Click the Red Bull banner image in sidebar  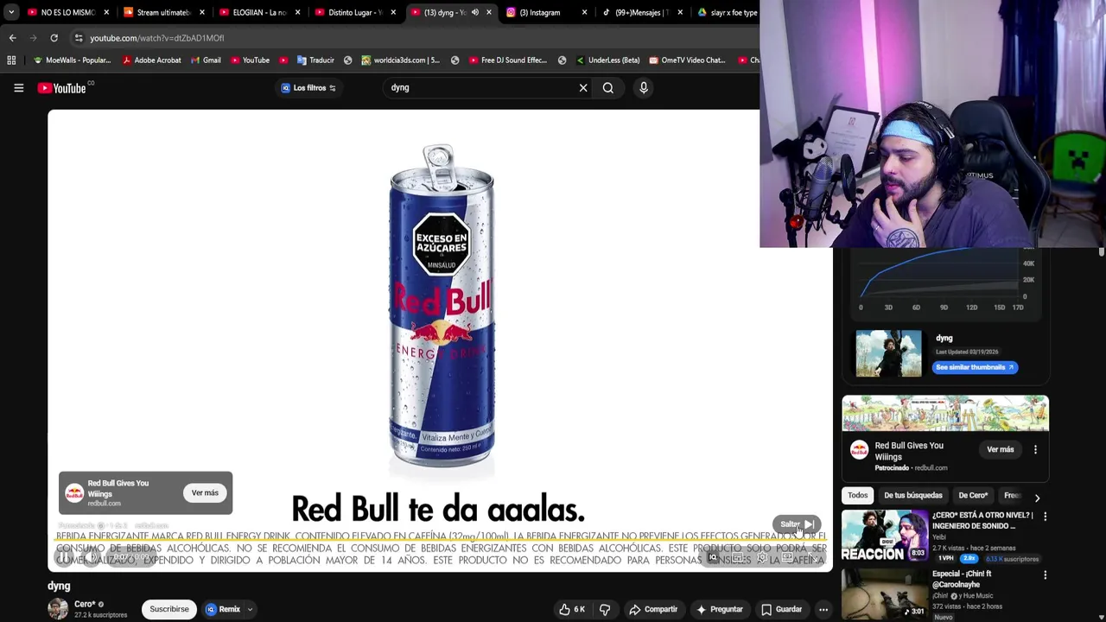[945, 414]
